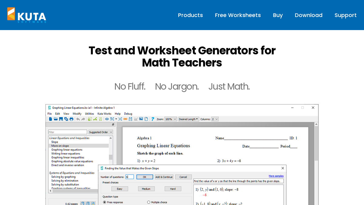Image resolution: width=364 pixels, height=205 pixels.
Task: Open the More samples link
Action: tap(276, 176)
